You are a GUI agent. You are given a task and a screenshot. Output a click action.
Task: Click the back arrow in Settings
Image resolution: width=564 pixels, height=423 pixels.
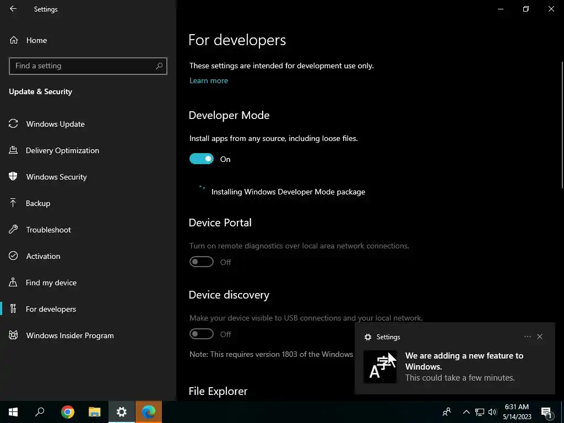[13, 9]
